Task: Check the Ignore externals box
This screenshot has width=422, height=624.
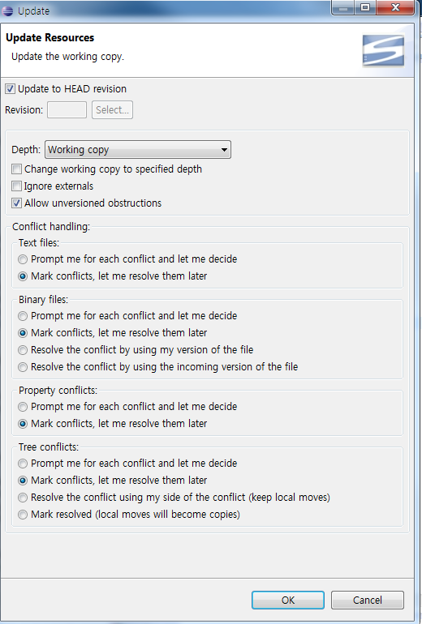Action: (16, 186)
